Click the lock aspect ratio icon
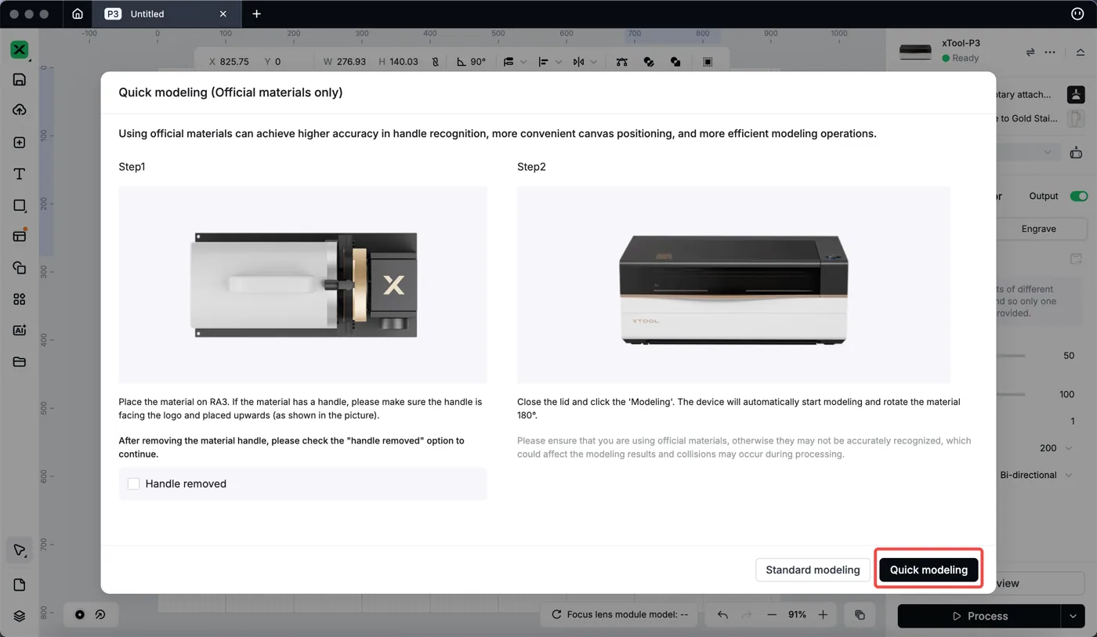The height and width of the screenshot is (637, 1097). (x=436, y=62)
